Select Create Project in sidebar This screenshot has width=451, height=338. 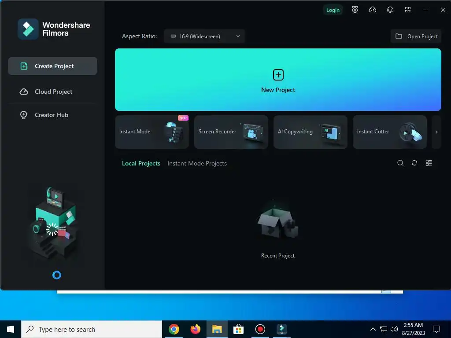tap(53, 66)
